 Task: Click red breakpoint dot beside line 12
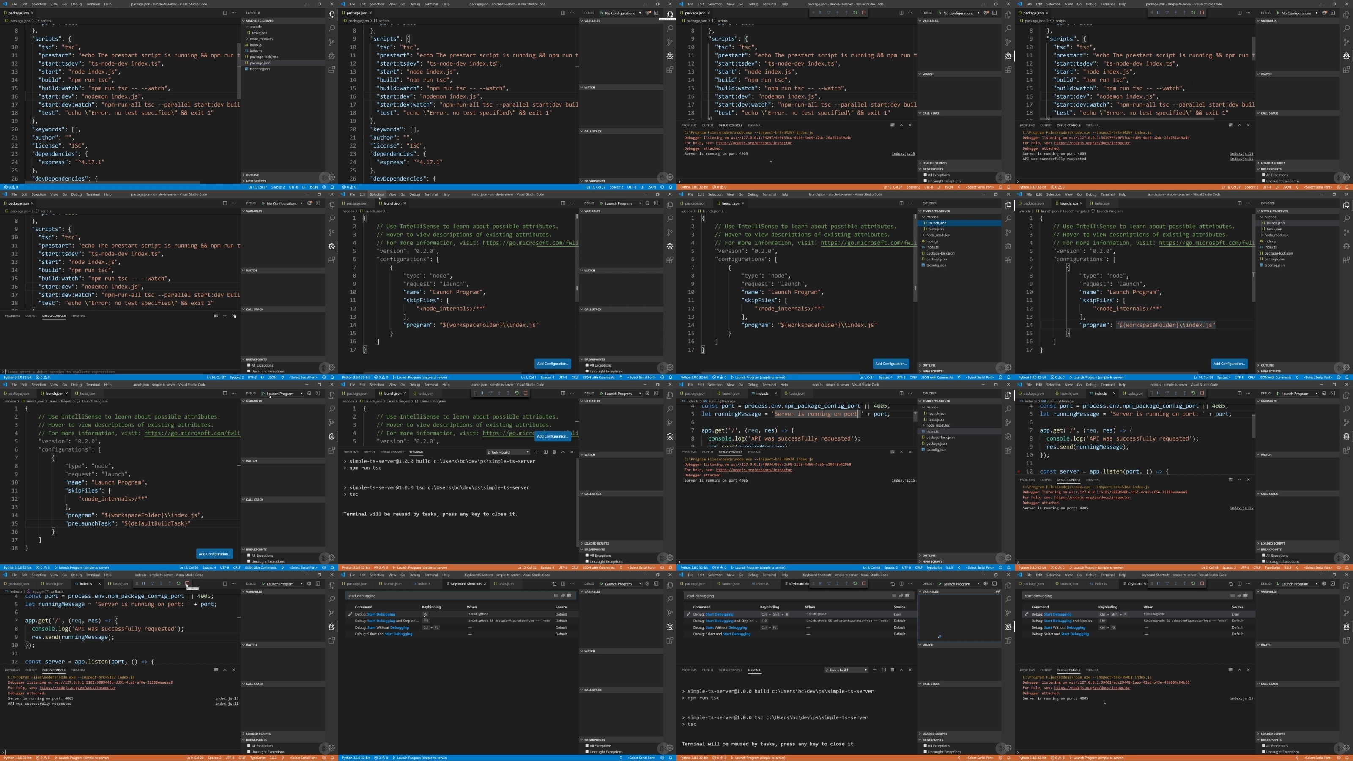pos(1019,472)
